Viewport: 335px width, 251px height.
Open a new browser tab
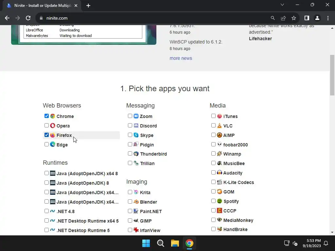[x=88, y=6]
